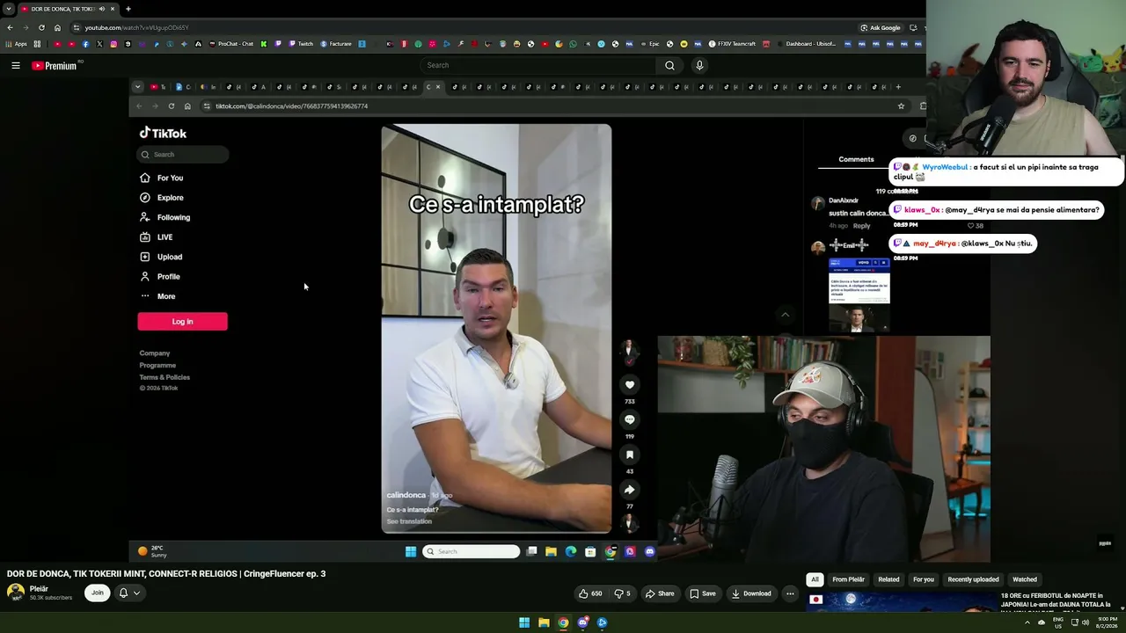Select the Related filter chip
The height and width of the screenshot is (633, 1126).
pos(888,579)
